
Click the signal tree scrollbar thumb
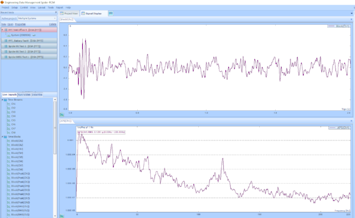pyautogui.click(x=55, y=128)
